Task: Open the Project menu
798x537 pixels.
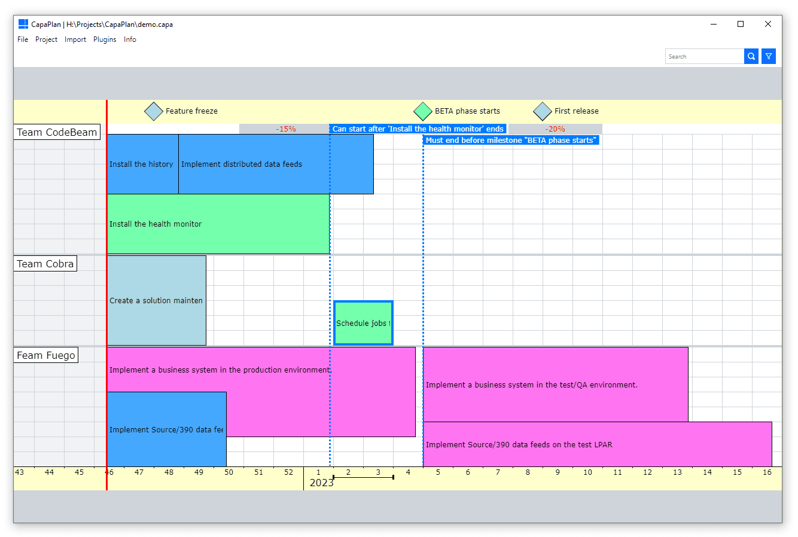Action: (46, 39)
